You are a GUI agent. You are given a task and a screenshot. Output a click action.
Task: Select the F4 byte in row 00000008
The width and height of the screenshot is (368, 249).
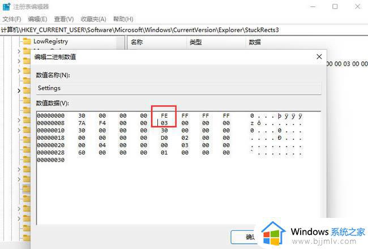coord(102,123)
